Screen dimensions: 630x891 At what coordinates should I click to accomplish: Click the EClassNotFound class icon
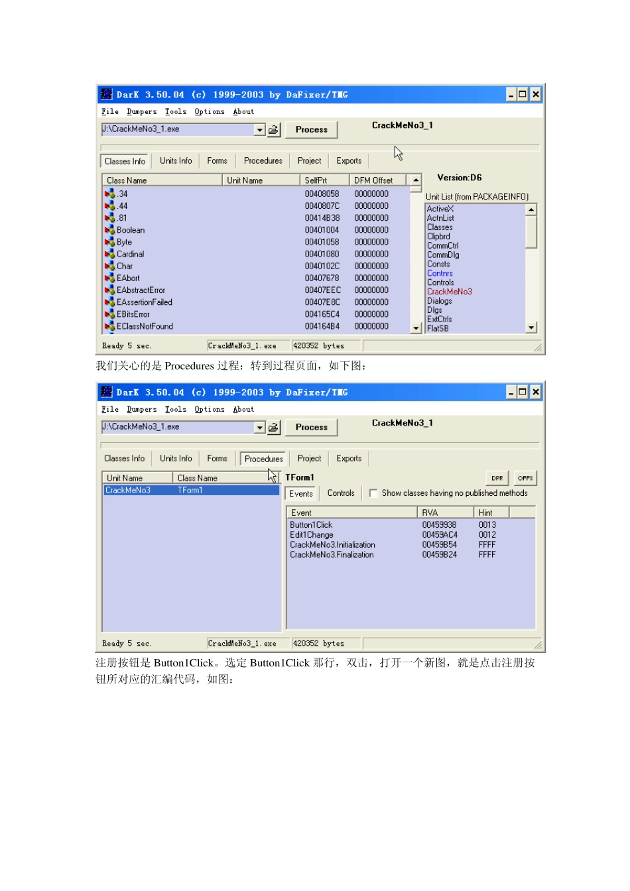pyautogui.click(x=109, y=326)
